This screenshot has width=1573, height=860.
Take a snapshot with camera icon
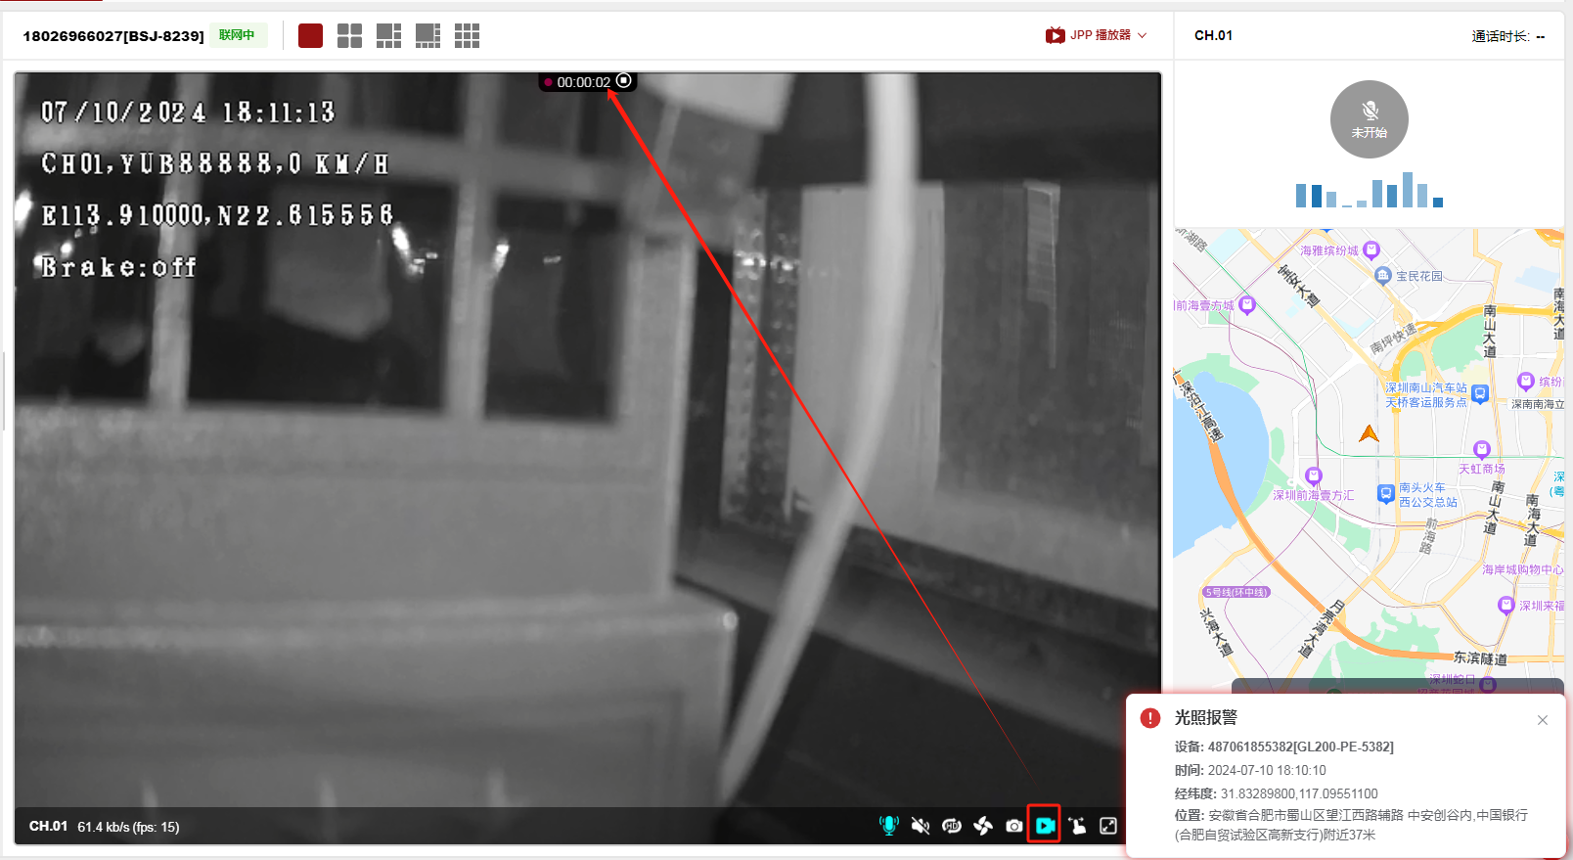[x=1014, y=826]
